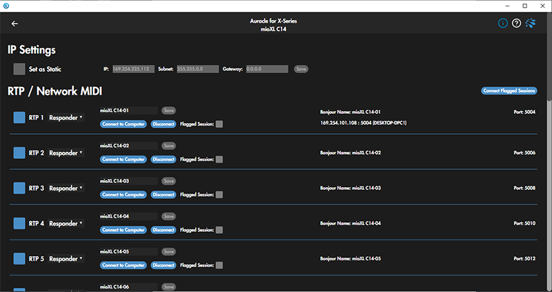Image resolution: width=552 pixels, height=292 pixels.
Task: Check Flagged Session for RTP 5
Action: click(x=219, y=265)
